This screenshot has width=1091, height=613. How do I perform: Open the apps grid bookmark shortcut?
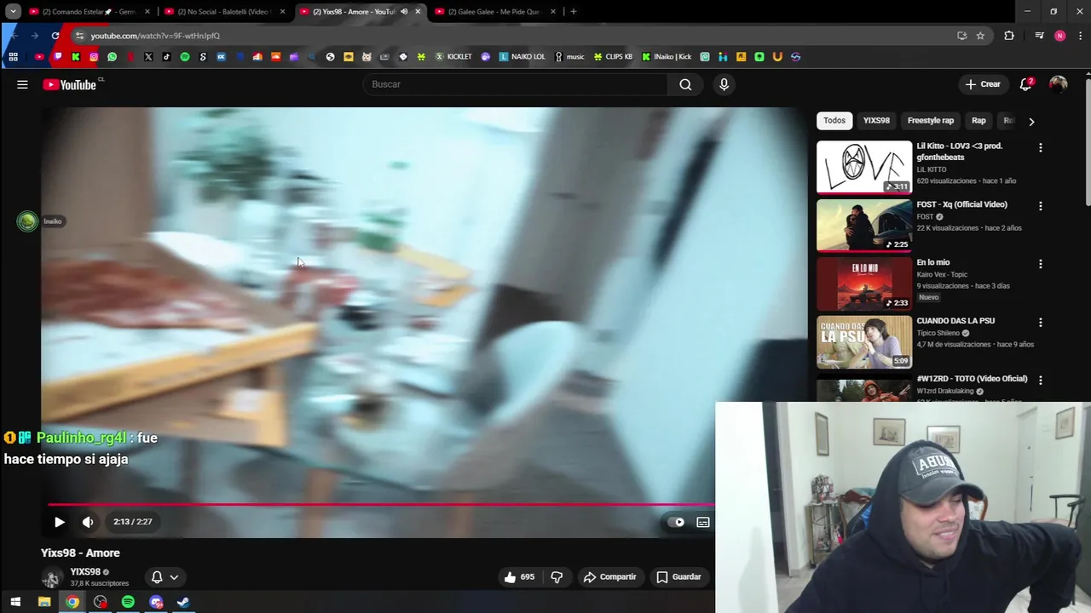coord(13,57)
